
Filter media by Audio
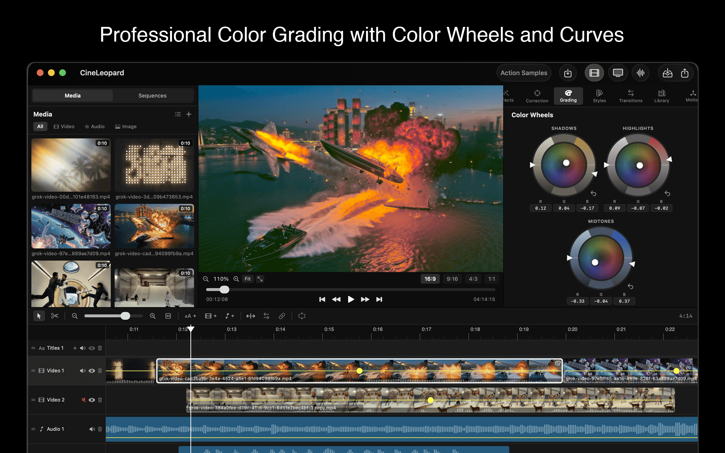coord(94,127)
